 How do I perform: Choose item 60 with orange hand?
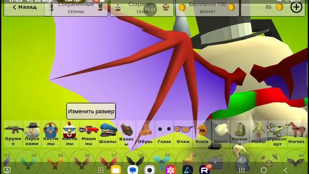(189, 162)
